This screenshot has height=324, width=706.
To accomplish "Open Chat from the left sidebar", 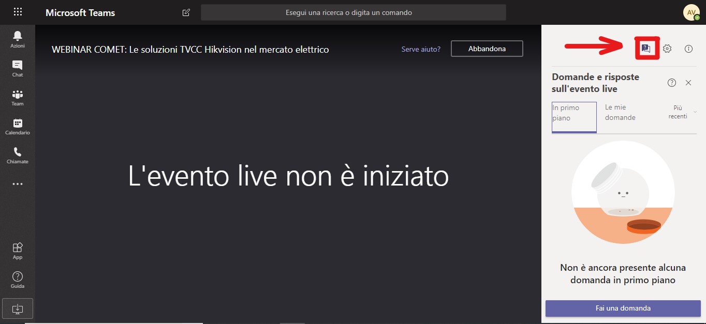I will [18, 68].
